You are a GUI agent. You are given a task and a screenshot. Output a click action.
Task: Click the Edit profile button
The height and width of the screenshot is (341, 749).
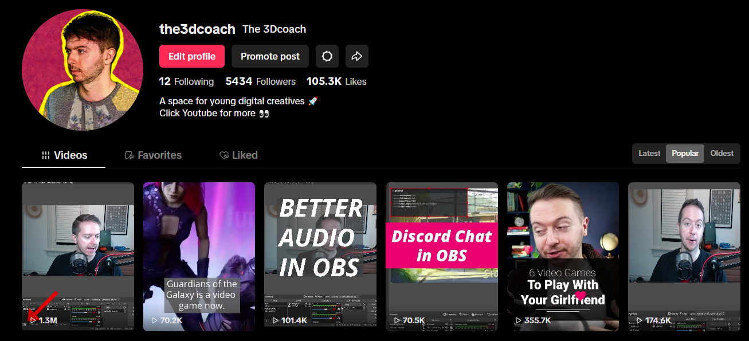click(192, 56)
